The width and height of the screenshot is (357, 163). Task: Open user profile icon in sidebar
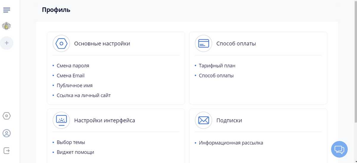[7, 133]
